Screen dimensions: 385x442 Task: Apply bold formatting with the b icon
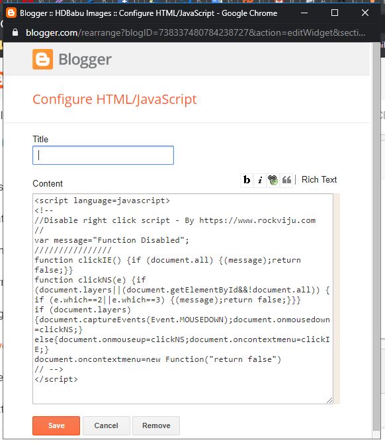[247, 180]
